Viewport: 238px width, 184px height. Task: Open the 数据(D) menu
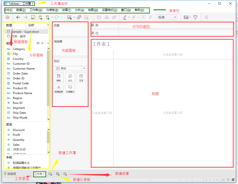(21, 10)
